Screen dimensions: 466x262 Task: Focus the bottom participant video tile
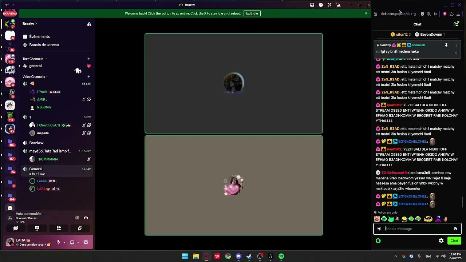[234, 186]
